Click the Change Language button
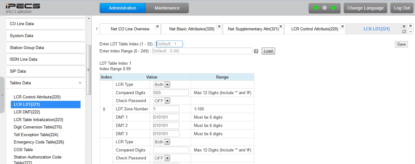This screenshot has width=415, height=164. point(365,8)
